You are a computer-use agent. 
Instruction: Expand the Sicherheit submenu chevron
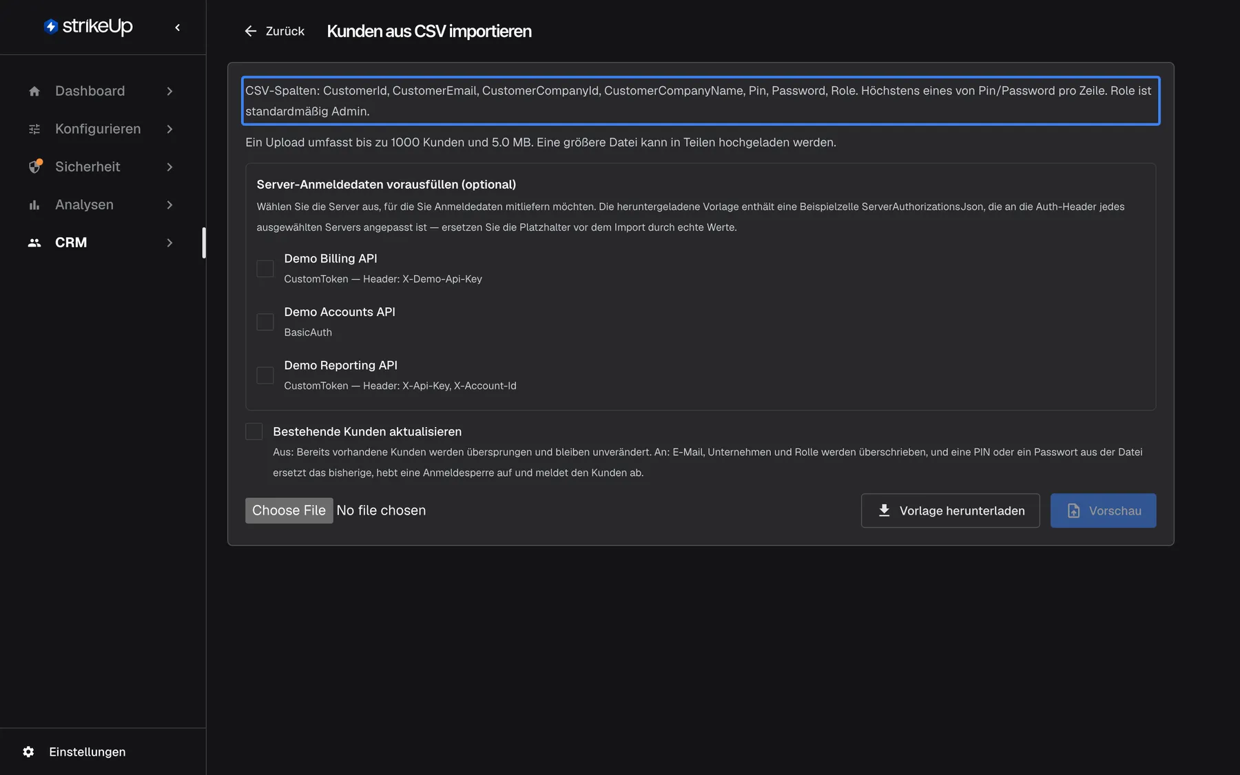click(x=169, y=167)
